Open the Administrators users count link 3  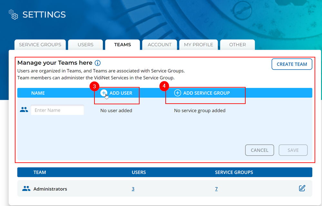[133, 189]
